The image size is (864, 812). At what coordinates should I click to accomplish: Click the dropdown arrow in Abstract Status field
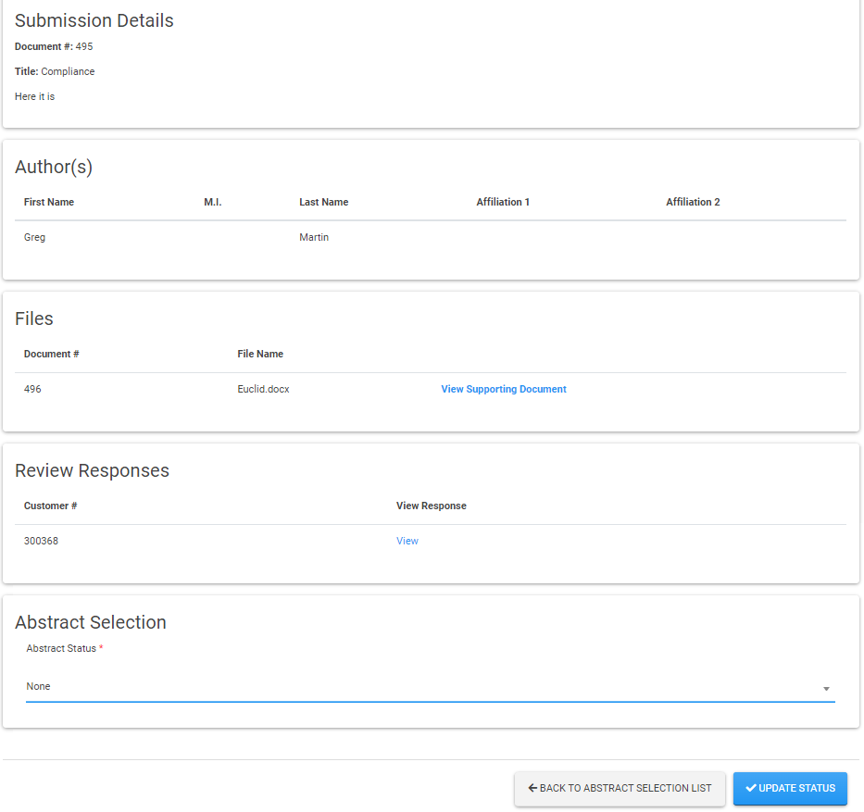[826, 689]
